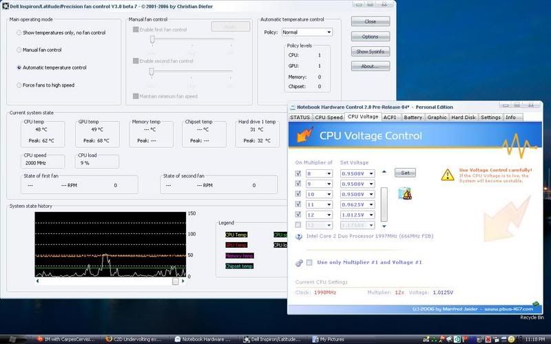Screen dimensions: 551x344
Task: Uncheck the multiplier 8 row checkbox
Action: tap(298, 173)
